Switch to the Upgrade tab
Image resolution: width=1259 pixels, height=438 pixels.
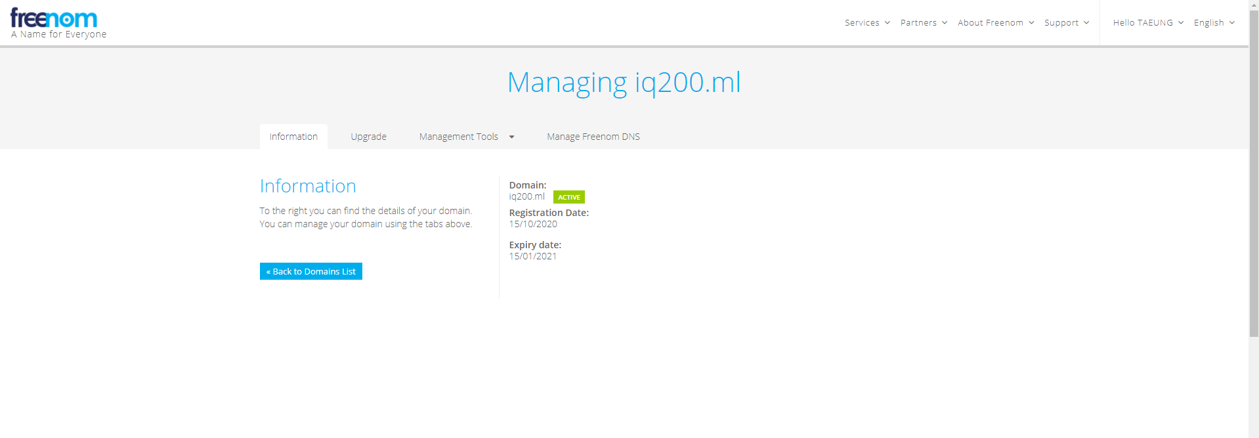tap(368, 137)
